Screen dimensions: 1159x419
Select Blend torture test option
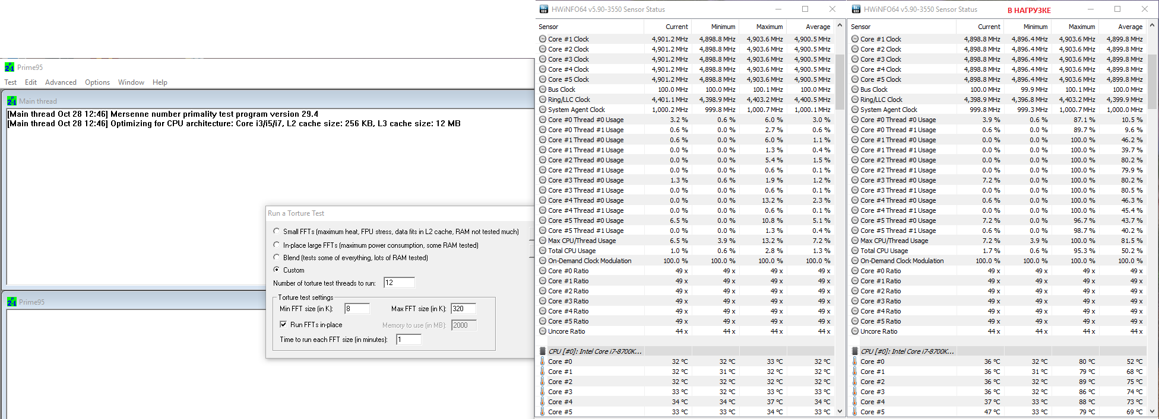click(277, 257)
